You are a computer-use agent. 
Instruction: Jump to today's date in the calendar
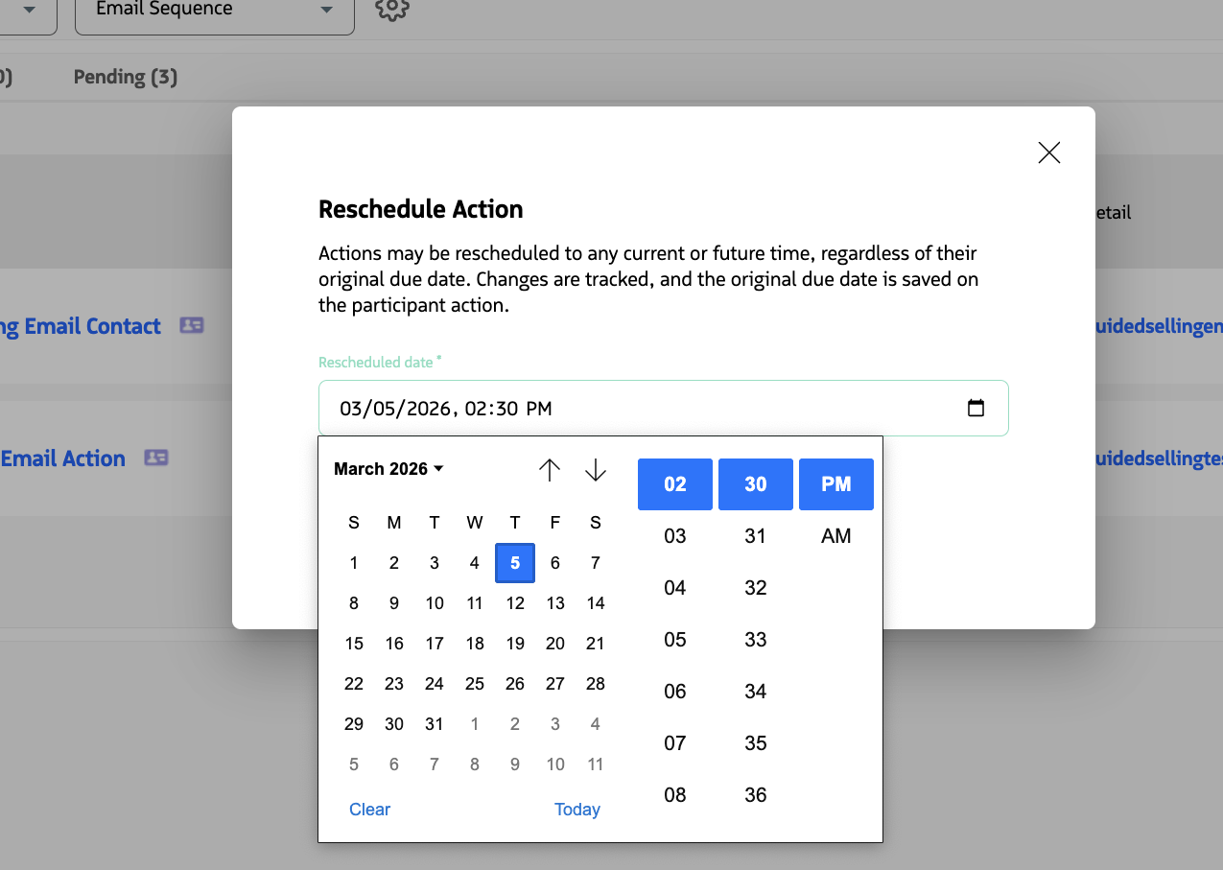pos(576,809)
